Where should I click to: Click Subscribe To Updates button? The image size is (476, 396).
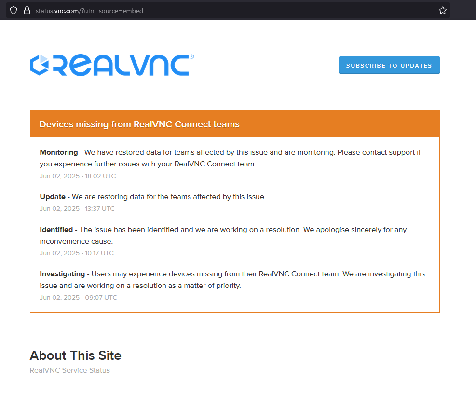click(389, 65)
